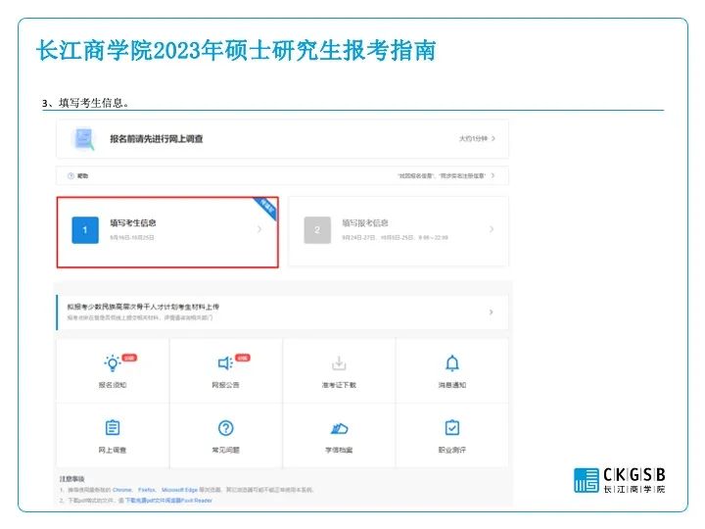The width and height of the screenshot is (705, 529).
Task: Click the 常见问题 label
Action: 226,450
